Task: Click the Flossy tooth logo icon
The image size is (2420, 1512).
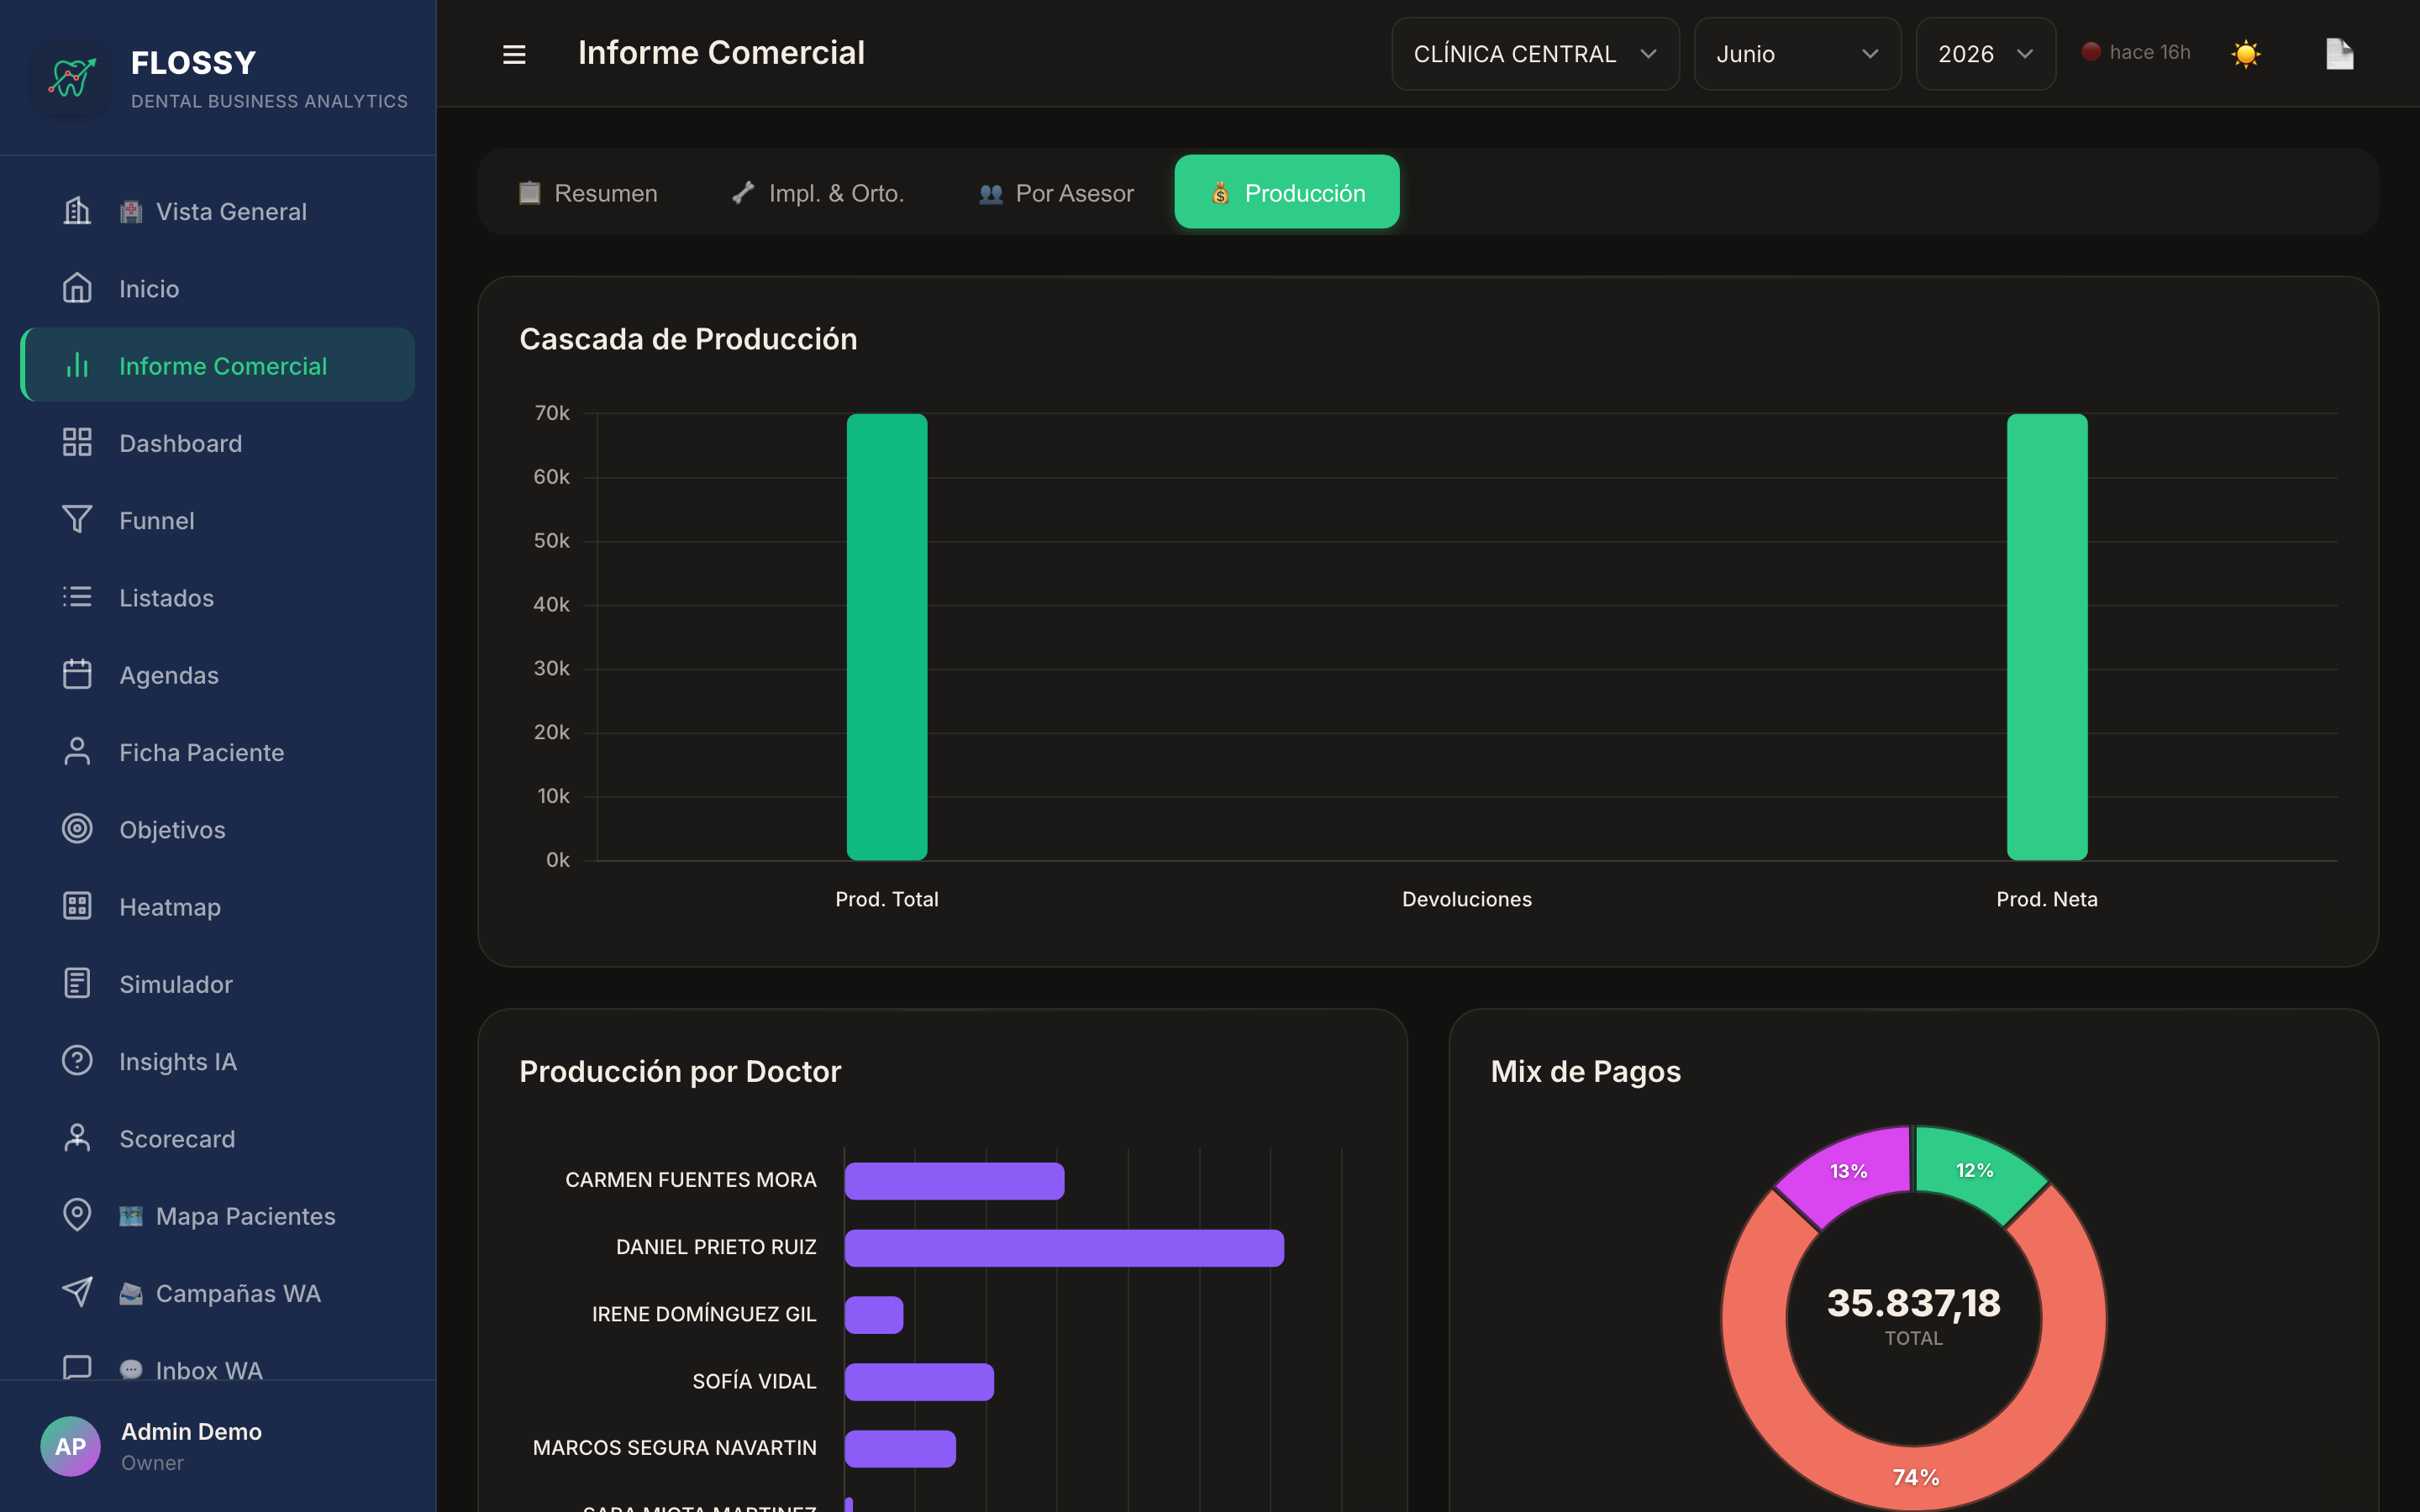Action: coord(71,77)
